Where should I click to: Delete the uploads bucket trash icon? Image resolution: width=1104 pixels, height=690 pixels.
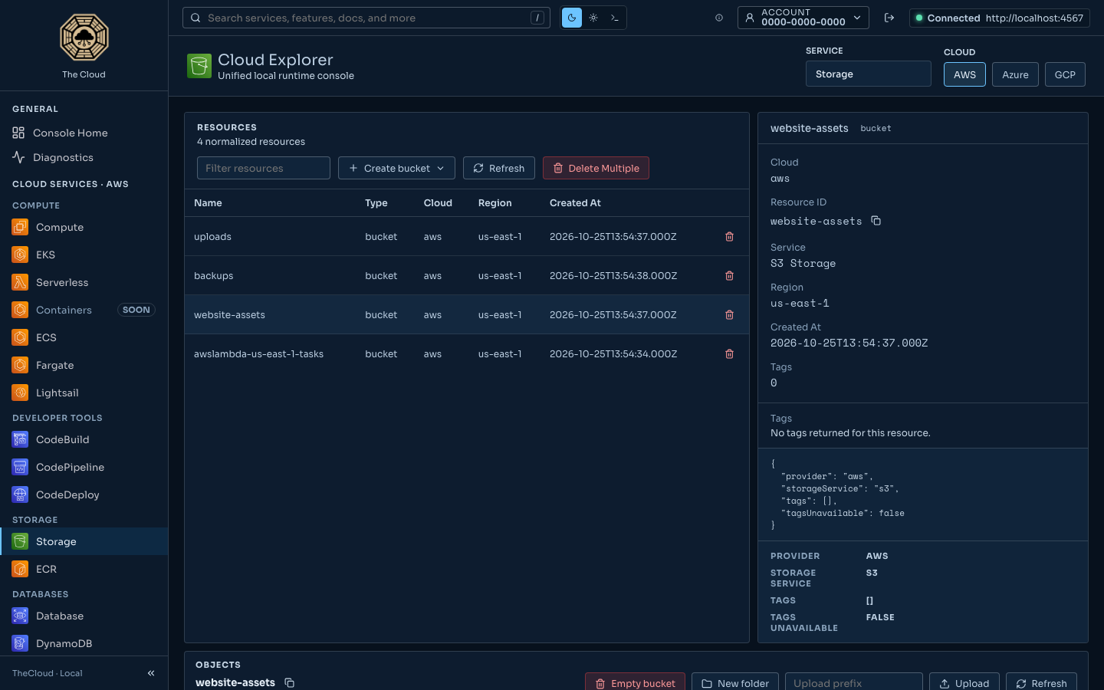730,236
